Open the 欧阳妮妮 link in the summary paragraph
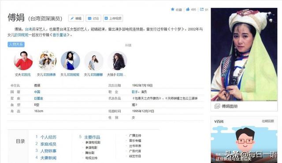Image resolution: width=282 pixels, height=163 pixels. click(x=22, y=35)
